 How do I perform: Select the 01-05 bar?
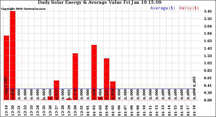click(x=113, y=90)
